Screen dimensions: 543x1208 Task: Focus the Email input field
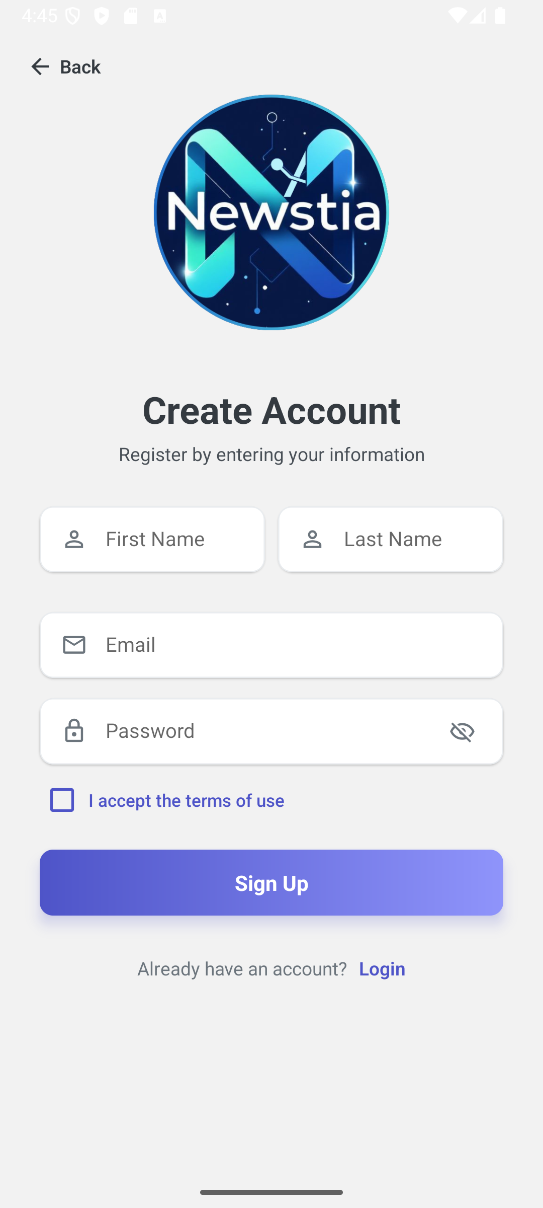coord(297,645)
